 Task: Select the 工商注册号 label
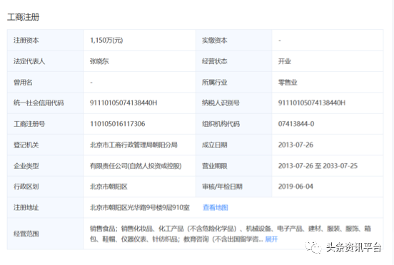29,124
